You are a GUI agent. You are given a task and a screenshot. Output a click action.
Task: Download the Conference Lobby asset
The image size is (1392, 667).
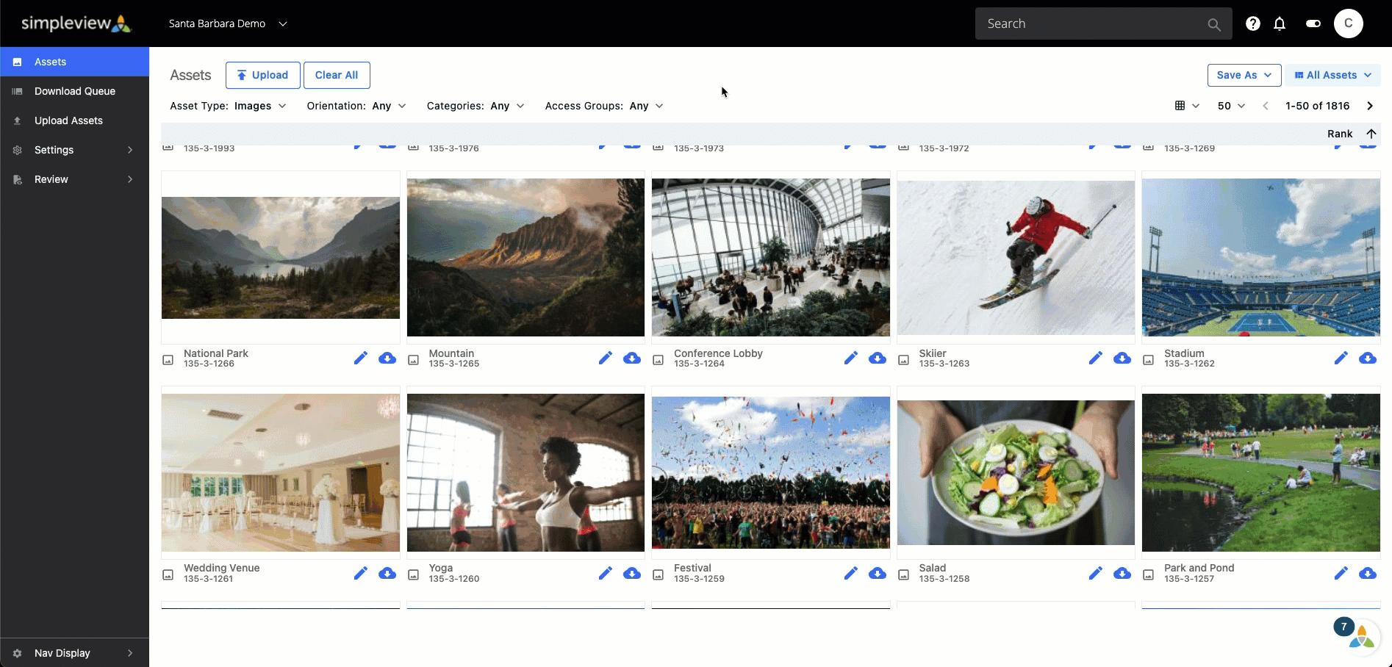(878, 358)
